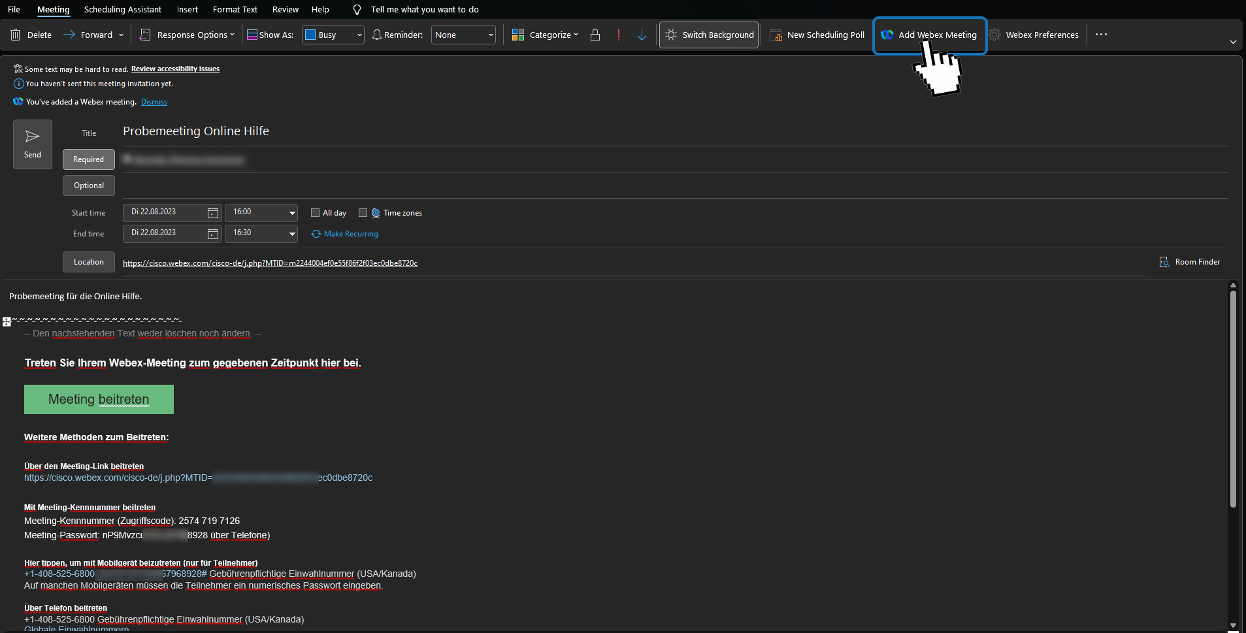The image size is (1246, 633).
Task: Expand the ribbon with the chevron at far right
Action: coord(1233,42)
